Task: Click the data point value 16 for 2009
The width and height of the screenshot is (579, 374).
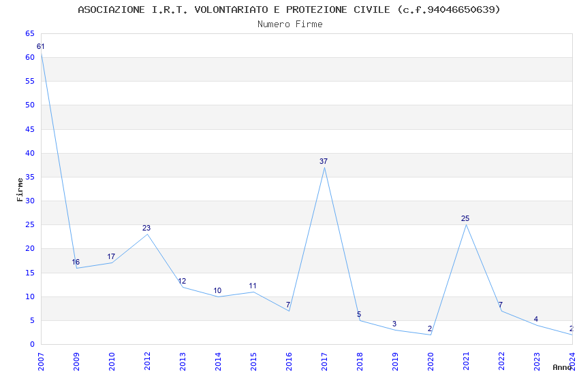Action: 76,262
